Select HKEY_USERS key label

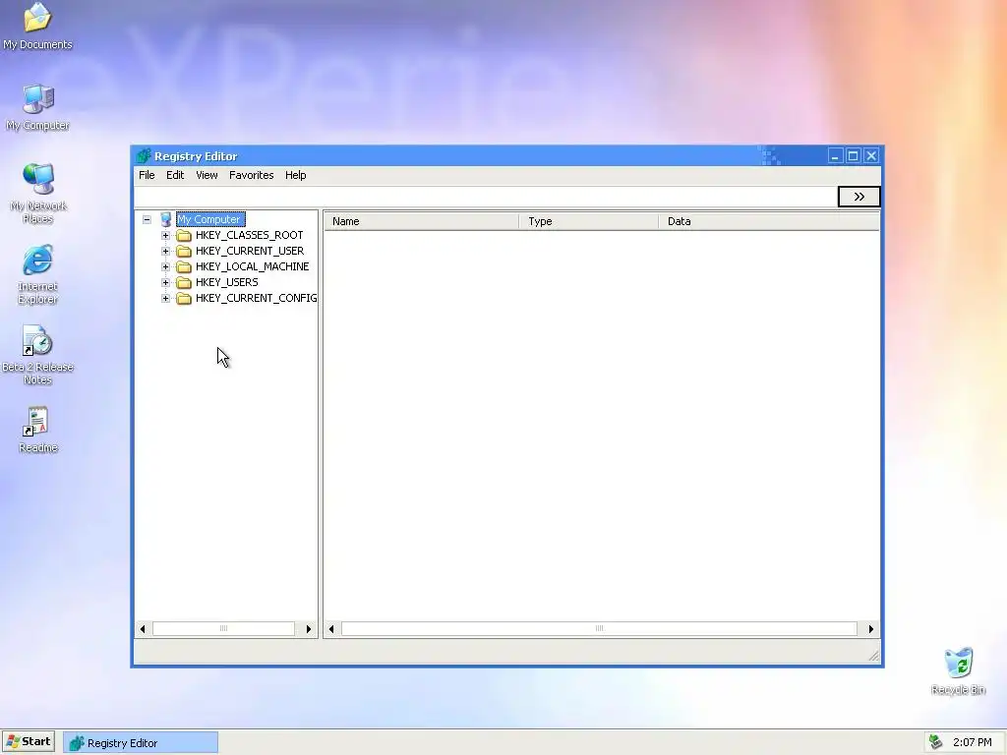[x=227, y=282]
